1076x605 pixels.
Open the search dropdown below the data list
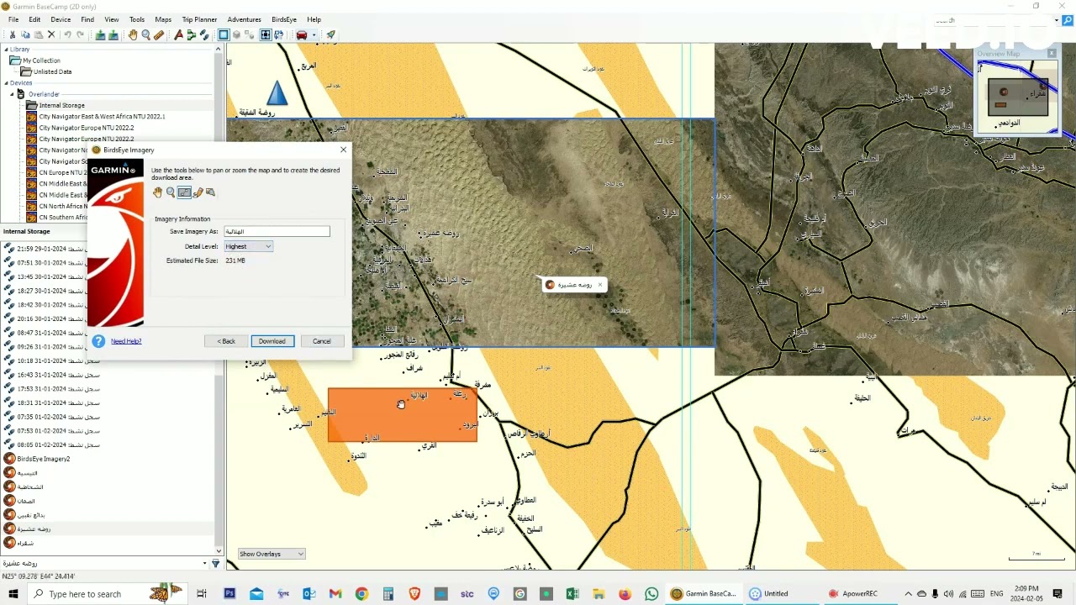[204, 564]
